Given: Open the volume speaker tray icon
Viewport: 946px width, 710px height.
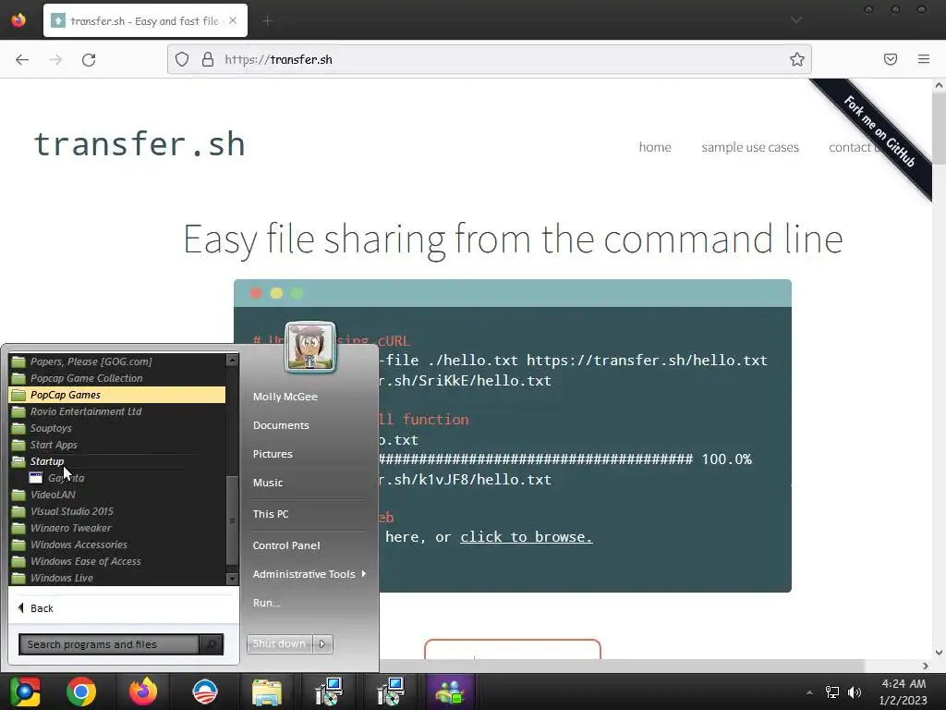Looking at the screenshot, I should pos(855,692).
